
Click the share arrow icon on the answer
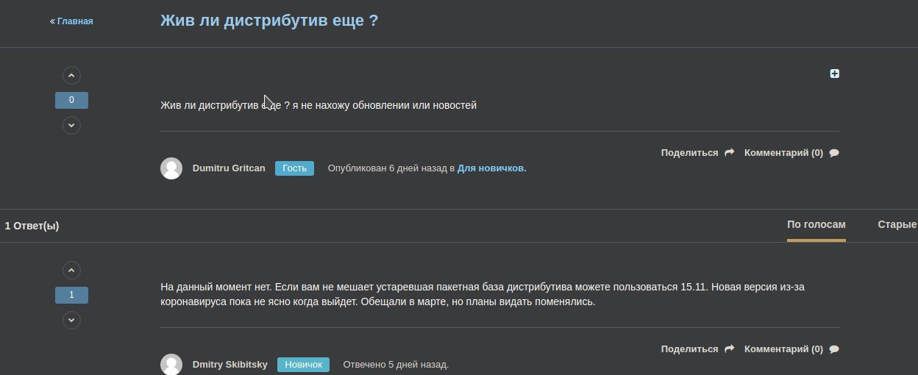[729, 349]
